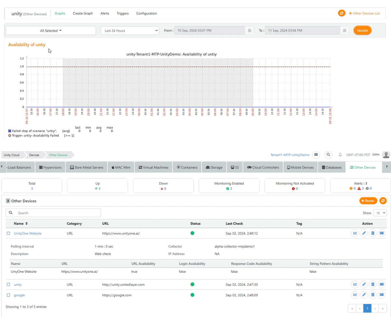The height and width of the screenshot is (325, 391).
Task: Open the Last 24 Hours time range dropdown
Action: (x=130, y=30)
